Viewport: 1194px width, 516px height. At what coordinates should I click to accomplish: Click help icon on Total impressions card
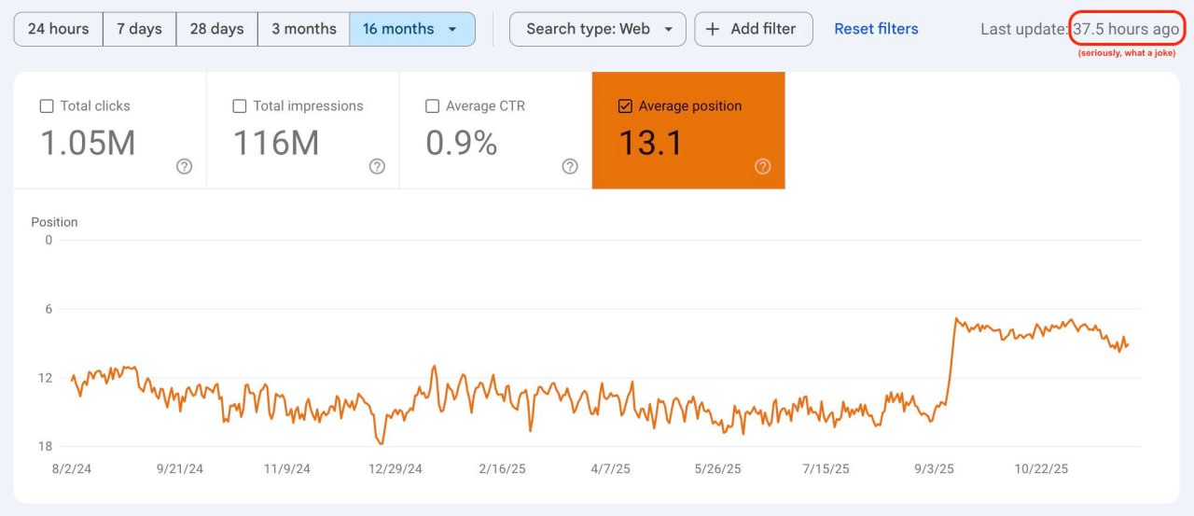click(x=377, y=166)
